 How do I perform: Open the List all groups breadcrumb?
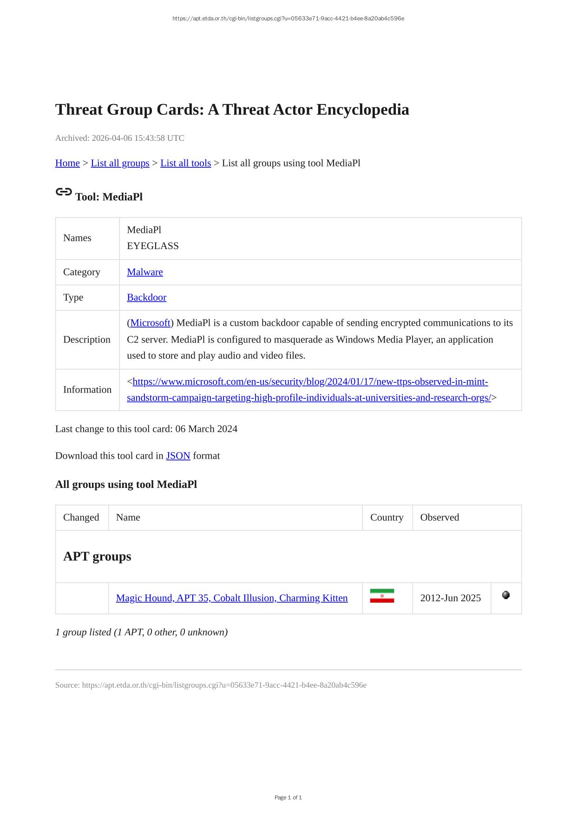pos(120,163)
